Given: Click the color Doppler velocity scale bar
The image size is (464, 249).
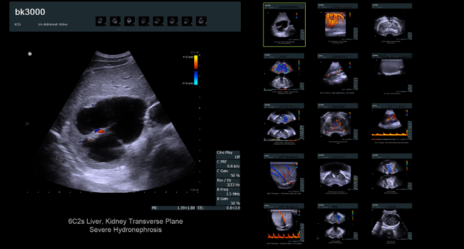Looking at the screenshot, I should pos(195,69).
